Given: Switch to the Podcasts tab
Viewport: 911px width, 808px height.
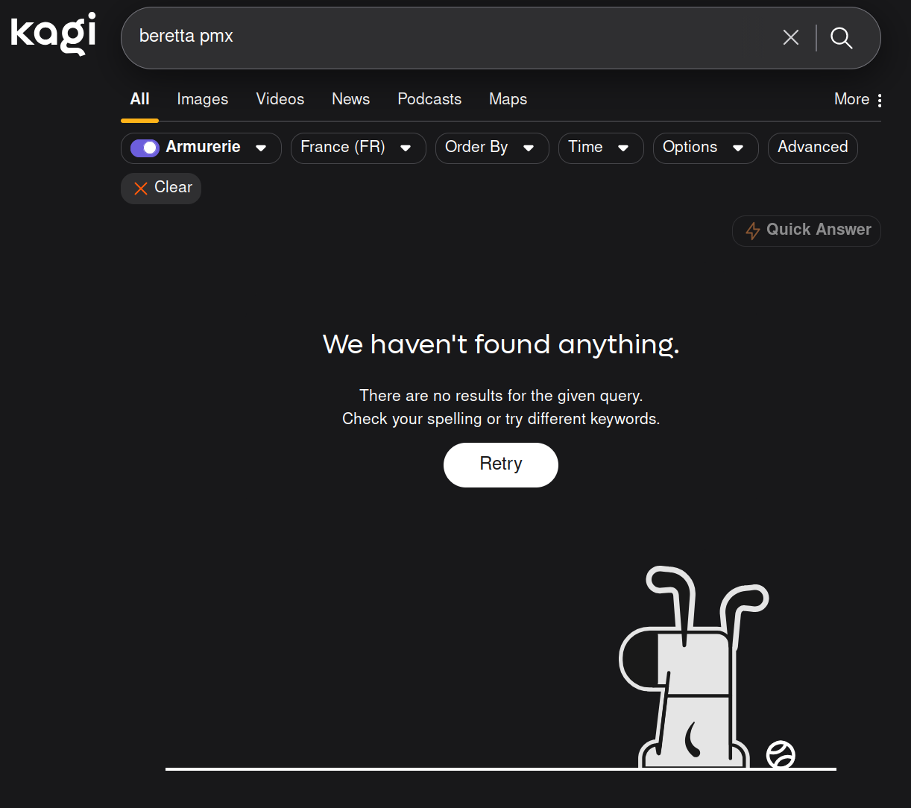Looking at the screenshot, I should [429, 99].
